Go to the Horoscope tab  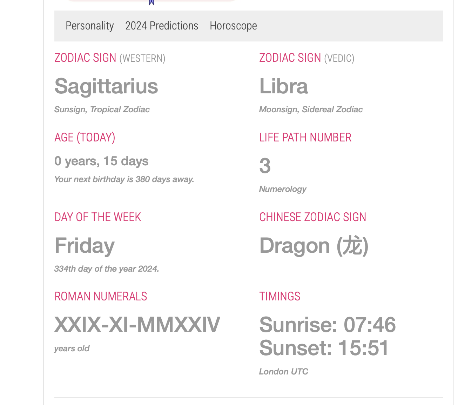(x=233, y=26)
